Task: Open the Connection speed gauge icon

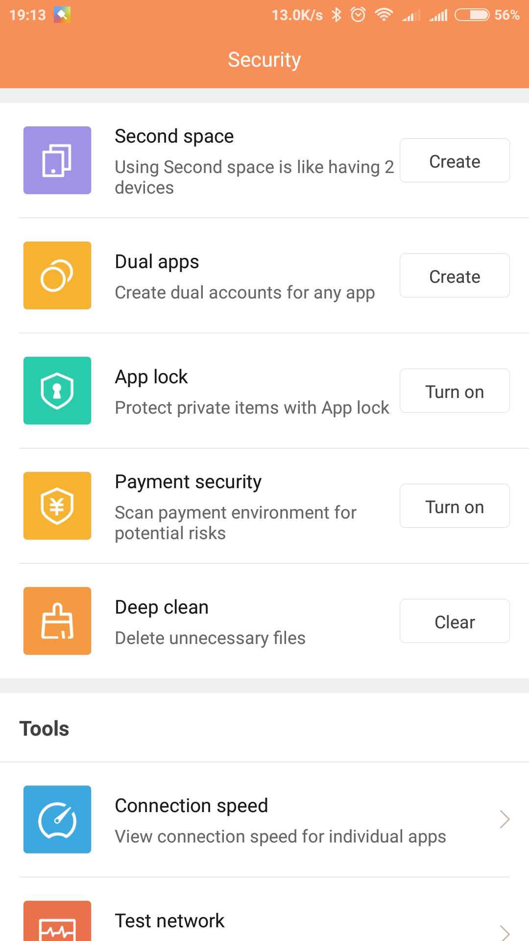Action: coord(57,819)
